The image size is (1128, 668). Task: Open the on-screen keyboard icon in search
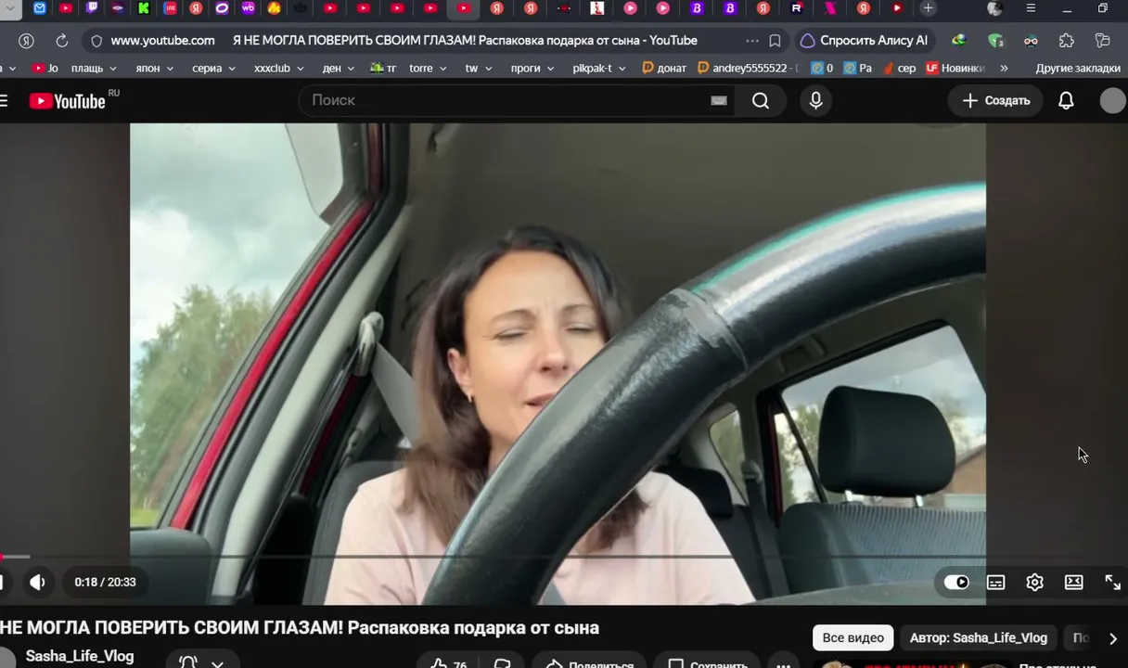point(719,100)
